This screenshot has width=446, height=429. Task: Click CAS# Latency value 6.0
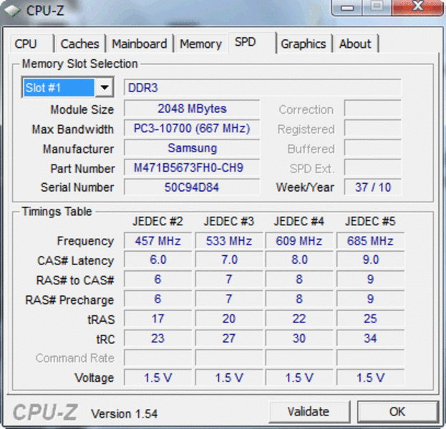coord(158,260)
